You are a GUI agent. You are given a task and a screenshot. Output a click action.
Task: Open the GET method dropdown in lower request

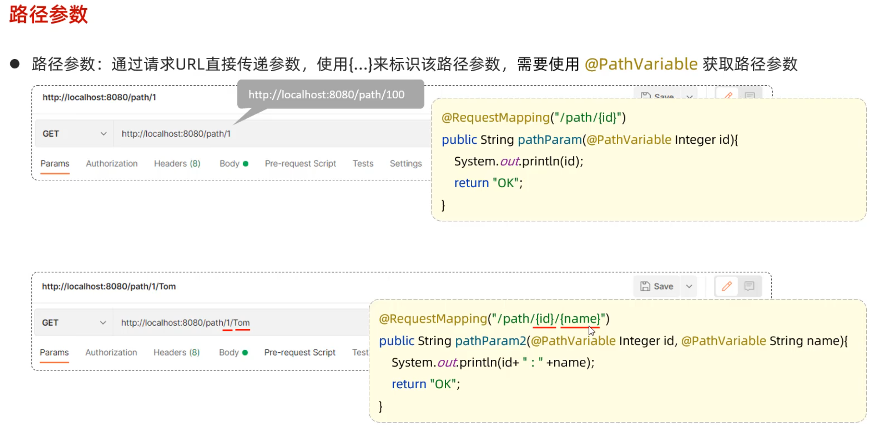[x=74, y=323]
